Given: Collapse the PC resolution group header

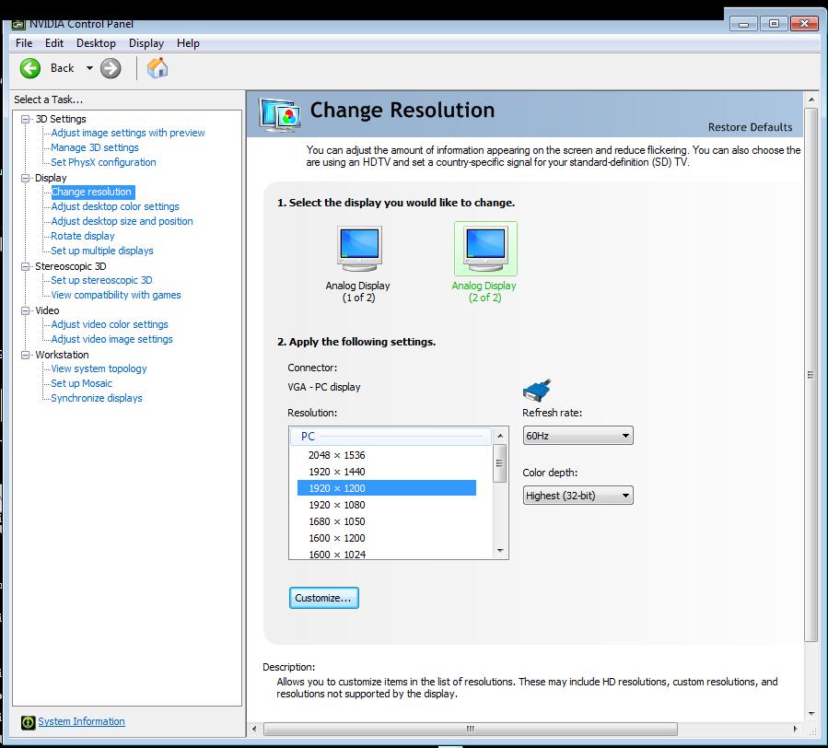Looking at the screenshot, I should [x=391, y=437].
